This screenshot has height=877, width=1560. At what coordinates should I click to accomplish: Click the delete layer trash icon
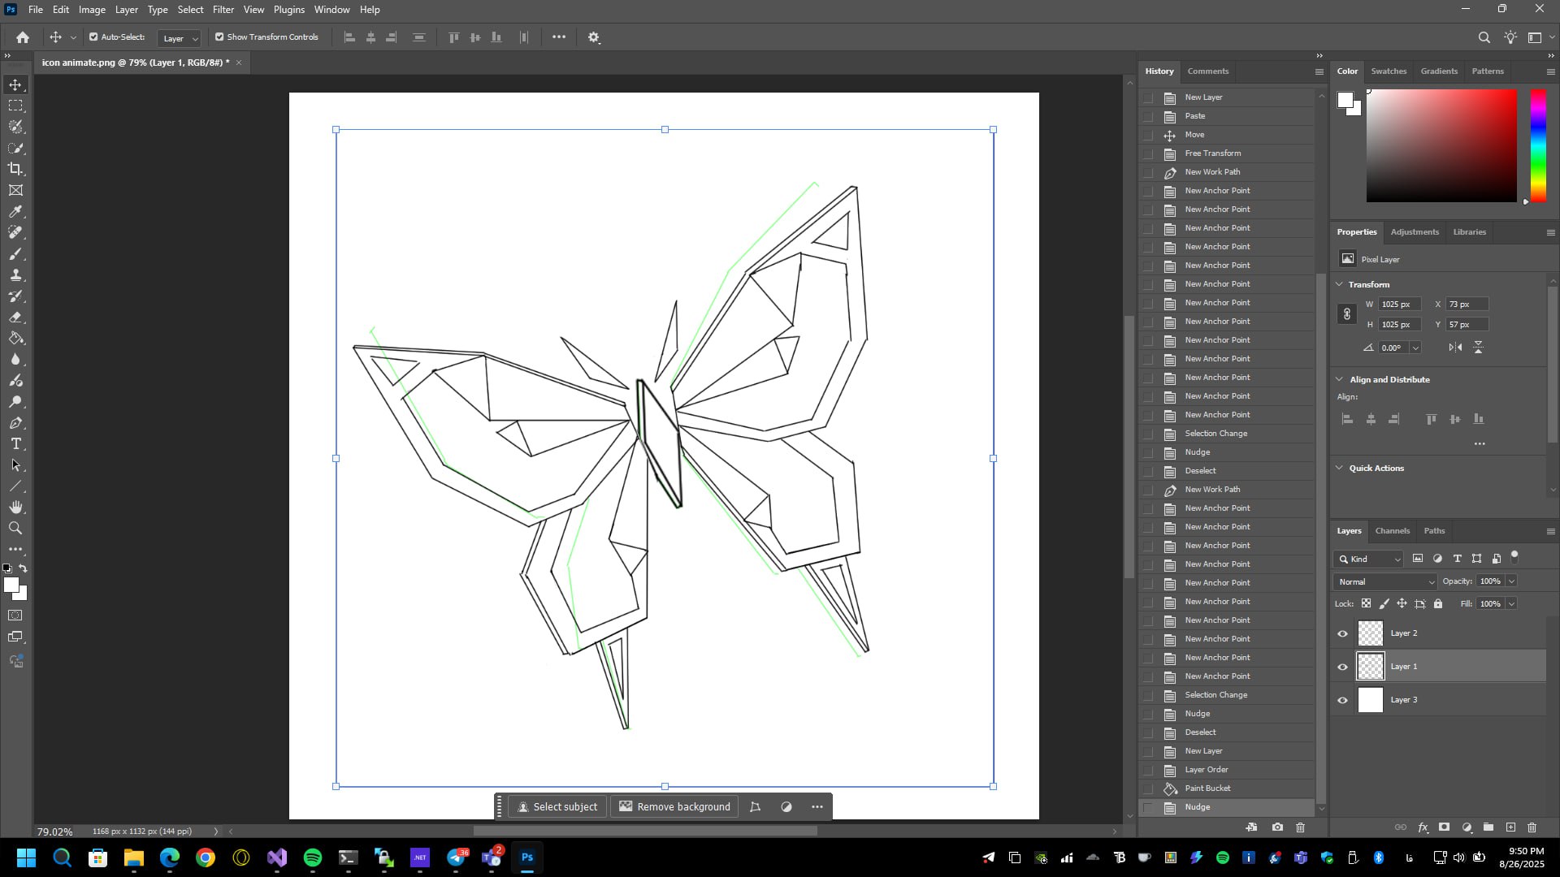1532,827
